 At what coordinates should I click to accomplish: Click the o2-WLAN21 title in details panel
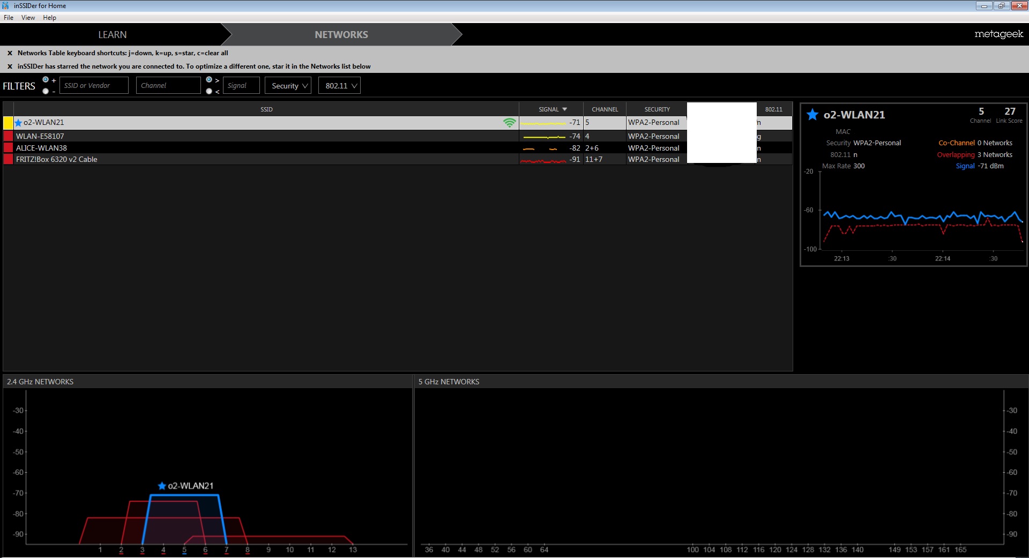coord(854,115)
